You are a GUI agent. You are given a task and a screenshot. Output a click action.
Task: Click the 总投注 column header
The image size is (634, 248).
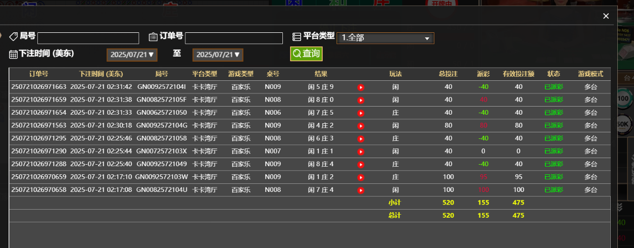tap(448, 74)
